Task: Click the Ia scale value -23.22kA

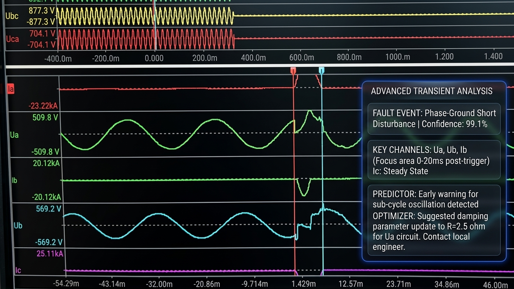Action: click(x=43, y=106)
